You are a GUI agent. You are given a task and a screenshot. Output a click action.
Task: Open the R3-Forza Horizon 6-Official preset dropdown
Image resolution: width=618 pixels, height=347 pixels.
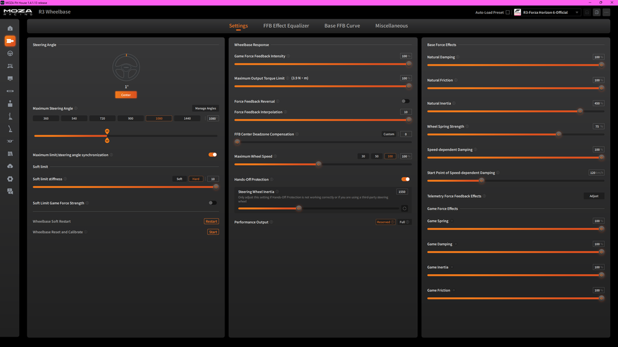547,13
